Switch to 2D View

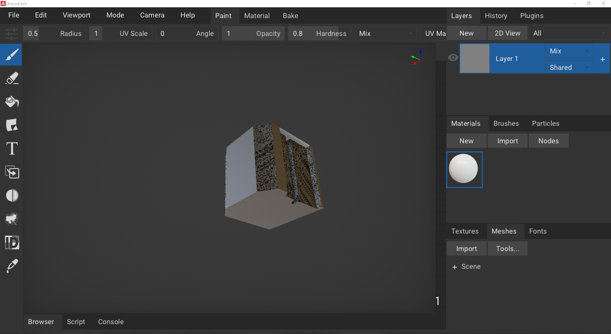pyautogui.click(x=507, y=33)
